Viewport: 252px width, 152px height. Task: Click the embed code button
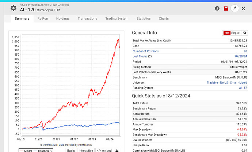104,151
